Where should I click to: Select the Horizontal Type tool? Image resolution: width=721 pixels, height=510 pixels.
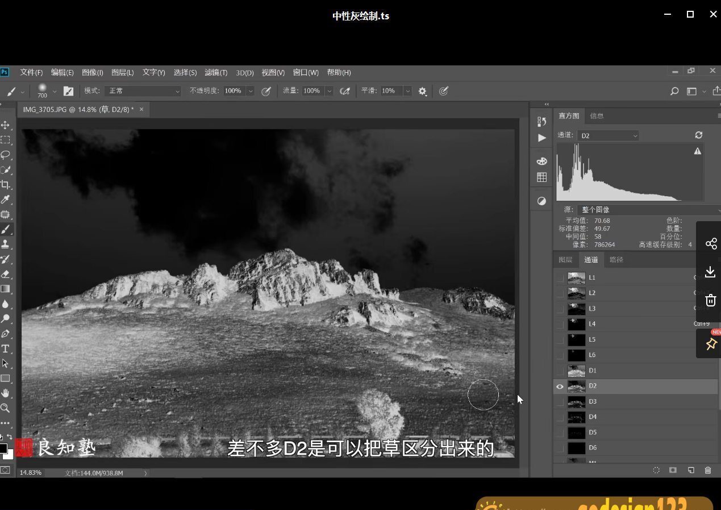click(x=6, y=348)
